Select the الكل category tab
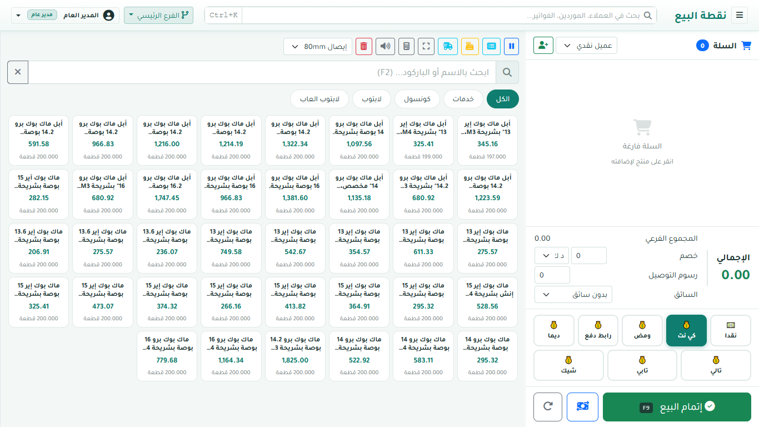This screenshot has width=759, height=427. point(503,99)
